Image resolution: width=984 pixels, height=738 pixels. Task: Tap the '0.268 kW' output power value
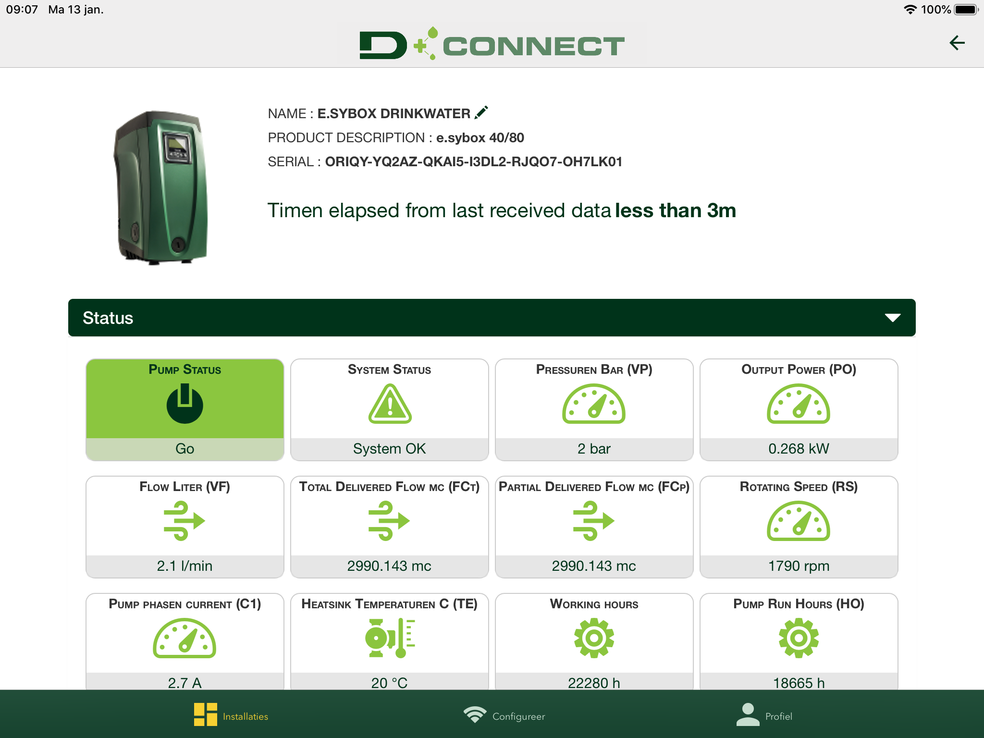click(x=799, y=449)
